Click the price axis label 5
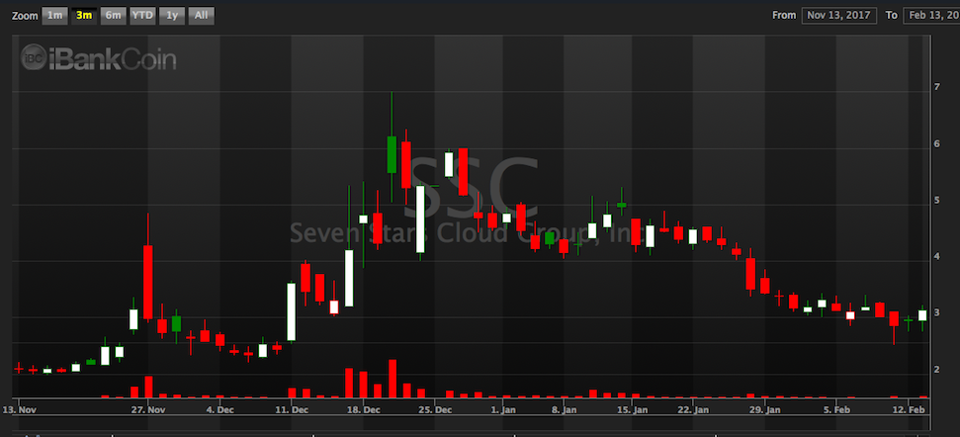The width and height of the screenshot is (960, 437). 936,200
